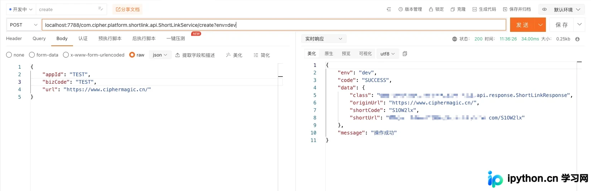Expand the arrow next to 保存

coord(579,25)
